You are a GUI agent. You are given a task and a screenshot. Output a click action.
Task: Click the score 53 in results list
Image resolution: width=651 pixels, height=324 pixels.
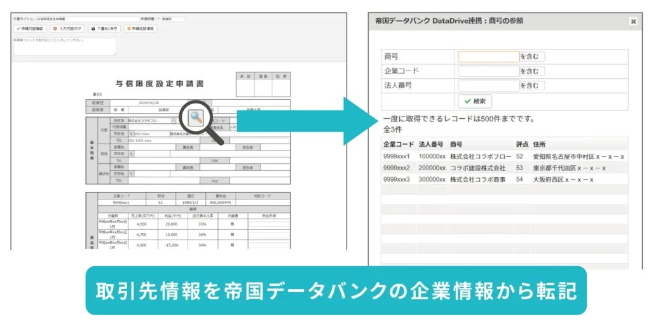click(x=519, y=168)
